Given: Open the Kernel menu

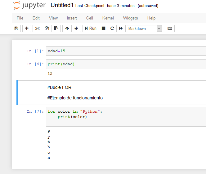Looking at the screenshot, I should click(x=108, y=18).
